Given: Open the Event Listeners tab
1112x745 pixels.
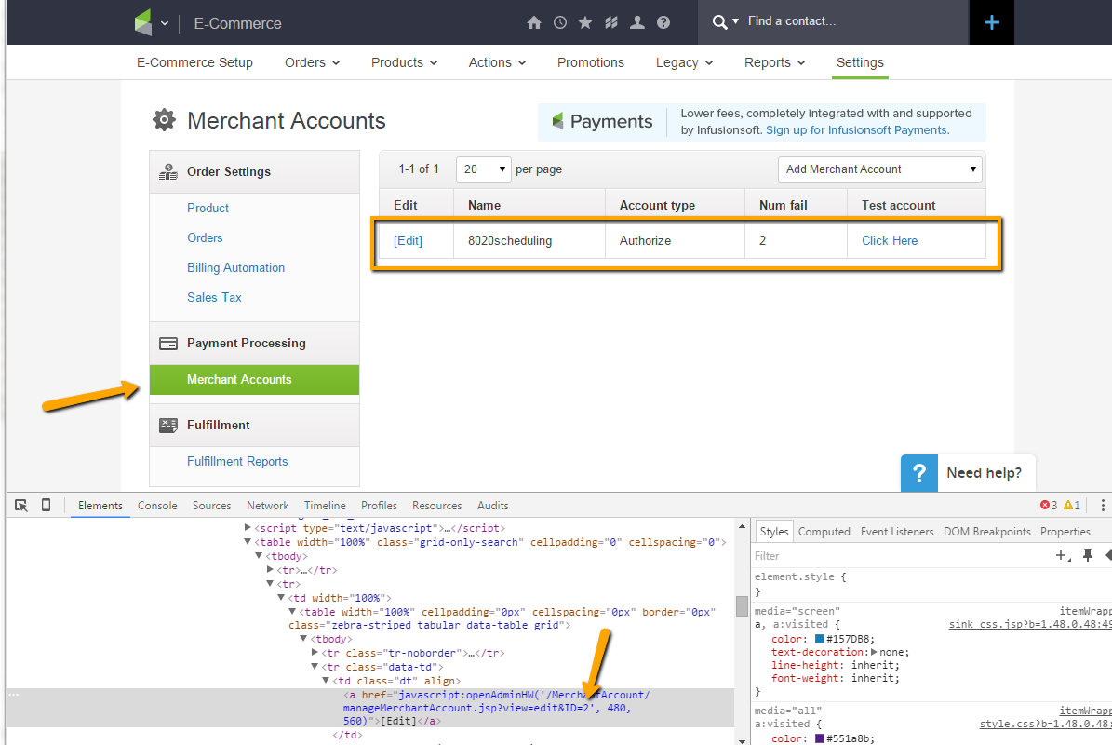Looking at the screenshot, I should point(897,532).
